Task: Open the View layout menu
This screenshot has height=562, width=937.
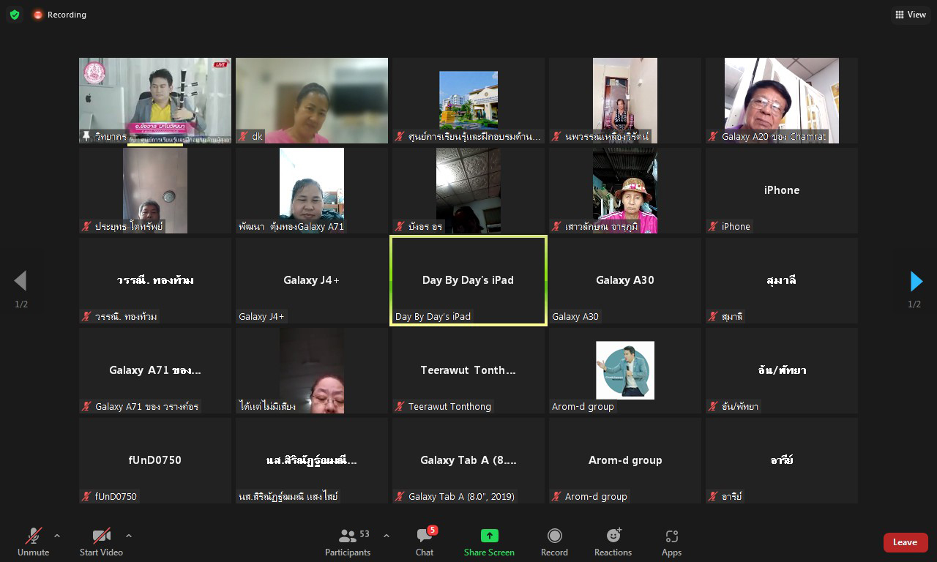Action: (x=911, y=15)
